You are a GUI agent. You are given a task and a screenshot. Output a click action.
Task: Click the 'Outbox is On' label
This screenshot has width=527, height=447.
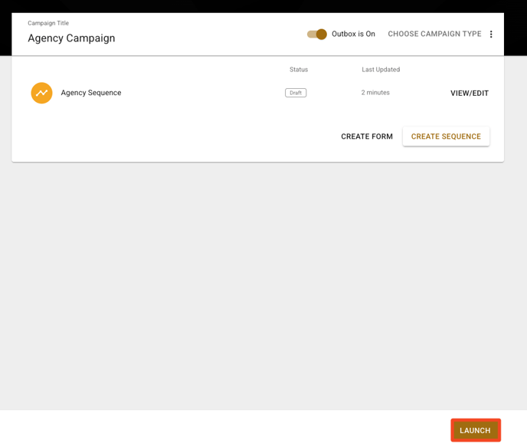point(353,35)
